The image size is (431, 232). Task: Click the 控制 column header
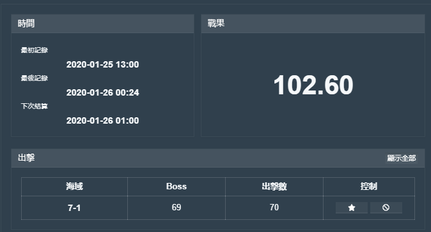point(369,187)
